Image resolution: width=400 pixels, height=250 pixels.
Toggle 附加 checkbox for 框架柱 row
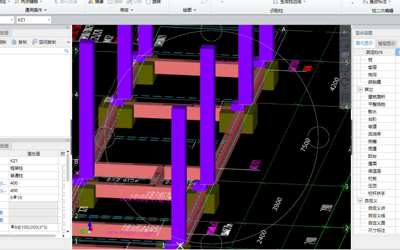64,168
